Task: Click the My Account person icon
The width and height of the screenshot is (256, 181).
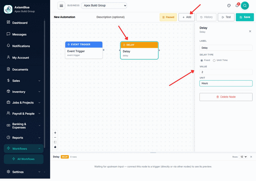Action: pos(8,57)
